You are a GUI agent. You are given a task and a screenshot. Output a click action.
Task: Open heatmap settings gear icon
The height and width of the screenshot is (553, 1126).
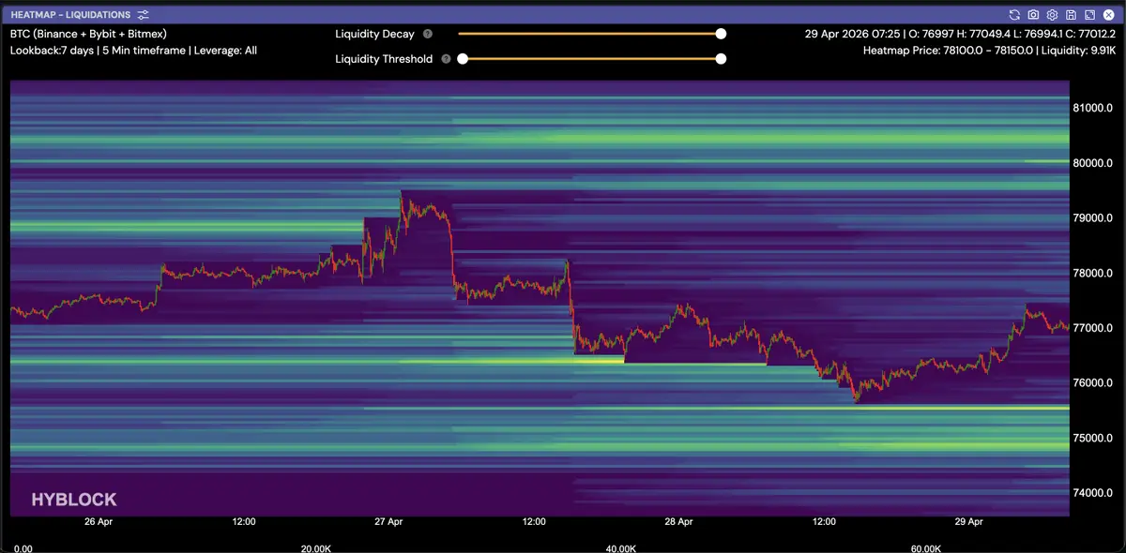pos(1052,15)
